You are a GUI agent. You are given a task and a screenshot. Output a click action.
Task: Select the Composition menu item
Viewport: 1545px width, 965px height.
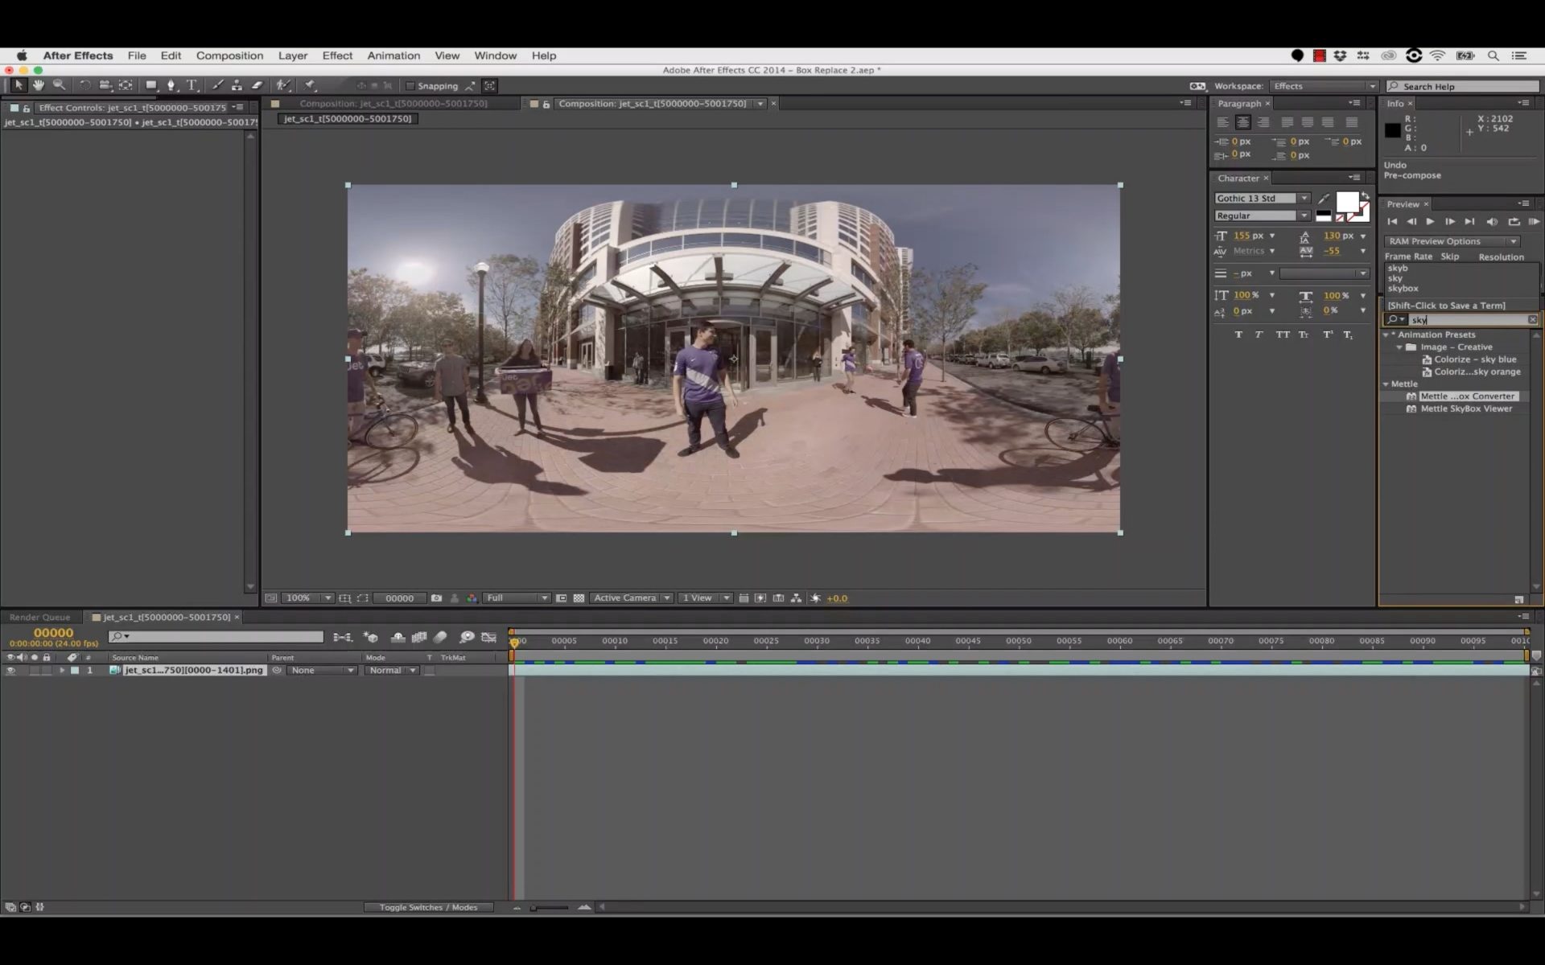229,55
